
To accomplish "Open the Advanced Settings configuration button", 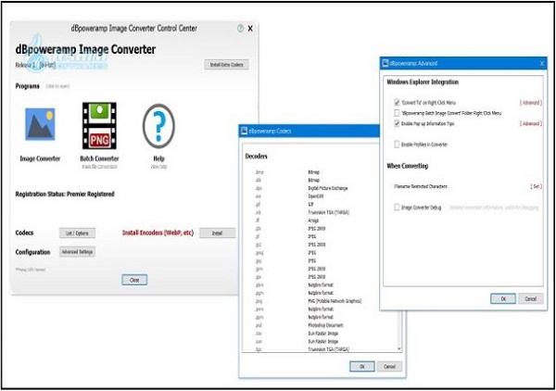I will click(77, 252).
